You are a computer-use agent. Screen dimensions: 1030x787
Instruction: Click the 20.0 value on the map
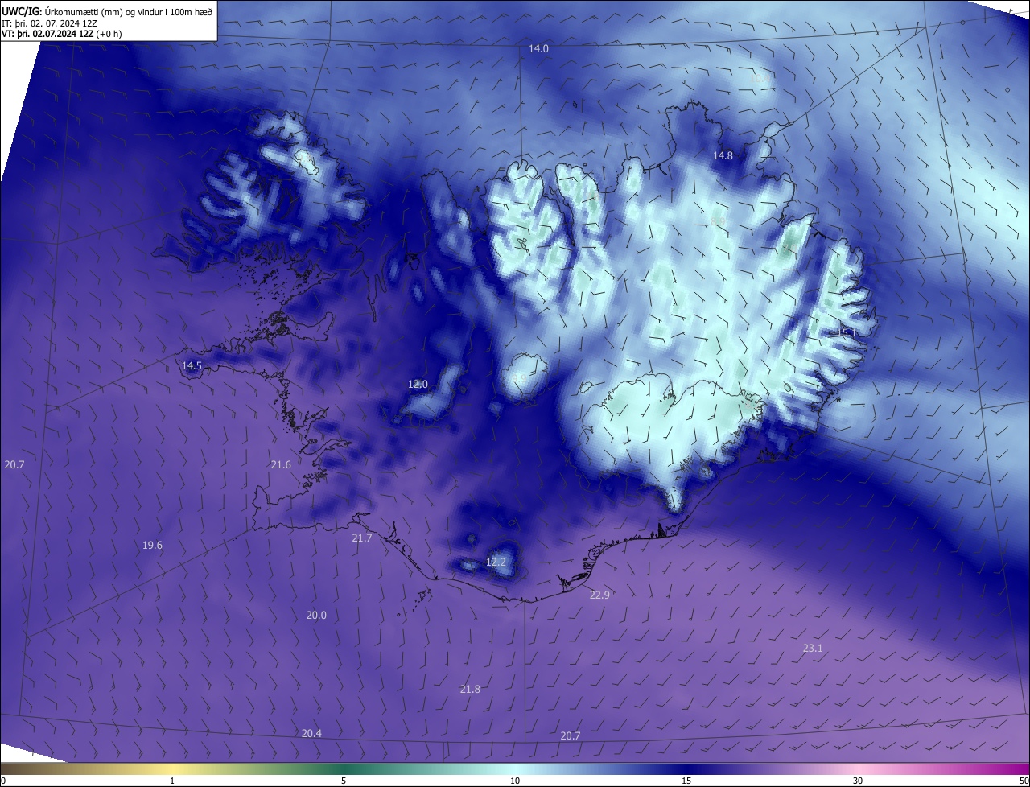click(x=316, y=616)
